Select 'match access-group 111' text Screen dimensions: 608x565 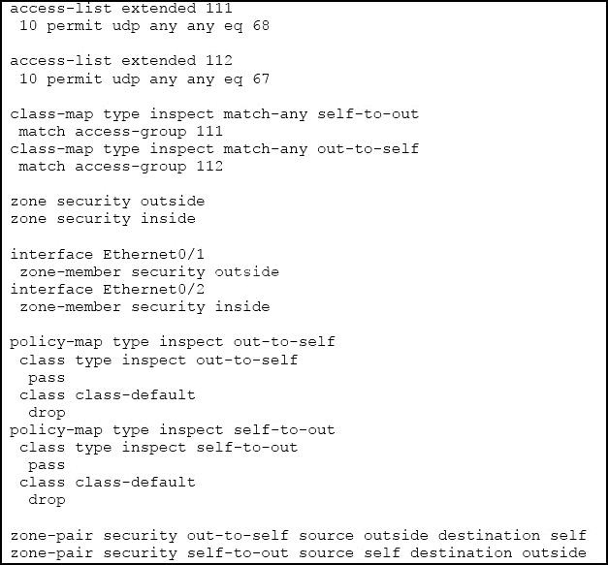point(120,132)
